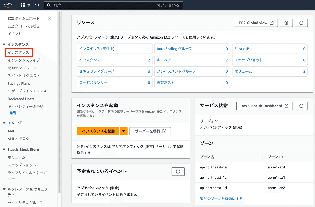Click スナップショット resource link in リソース
315x207 pixels.
point(249,60)
